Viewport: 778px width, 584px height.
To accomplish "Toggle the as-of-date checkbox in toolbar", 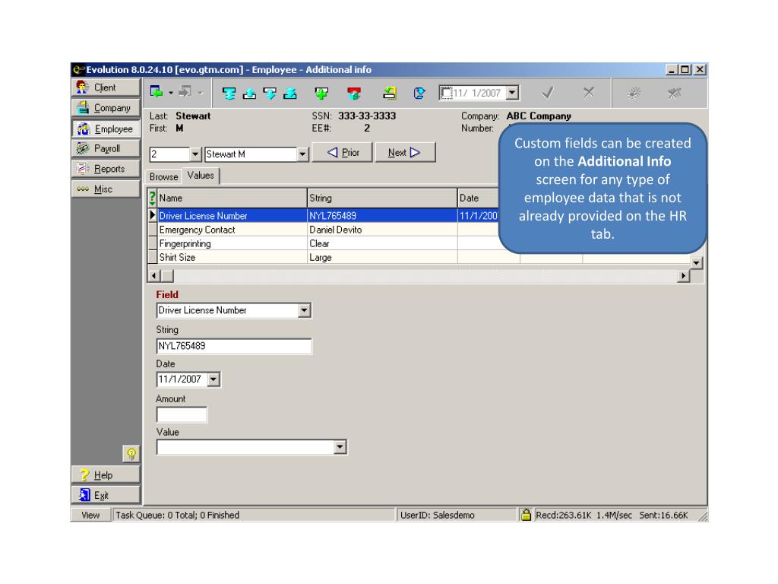I will tap(446, 93).
